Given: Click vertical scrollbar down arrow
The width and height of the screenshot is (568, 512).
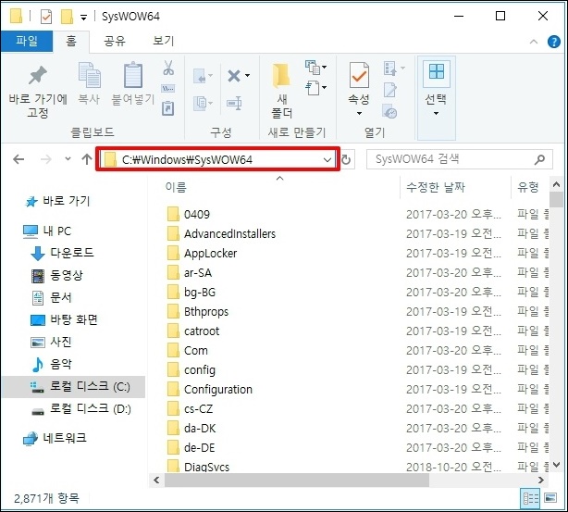Looking at the screenshot, I should coord(556,465).
